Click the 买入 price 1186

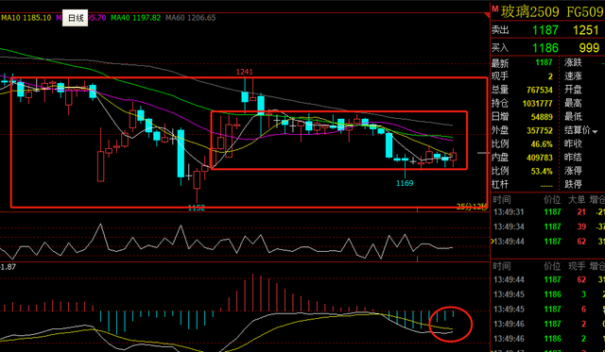click(x=545, y=48)
